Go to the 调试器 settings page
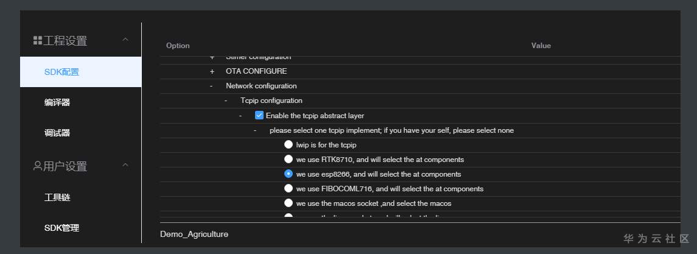Screen dimensions: 697x254 [57, 133]
